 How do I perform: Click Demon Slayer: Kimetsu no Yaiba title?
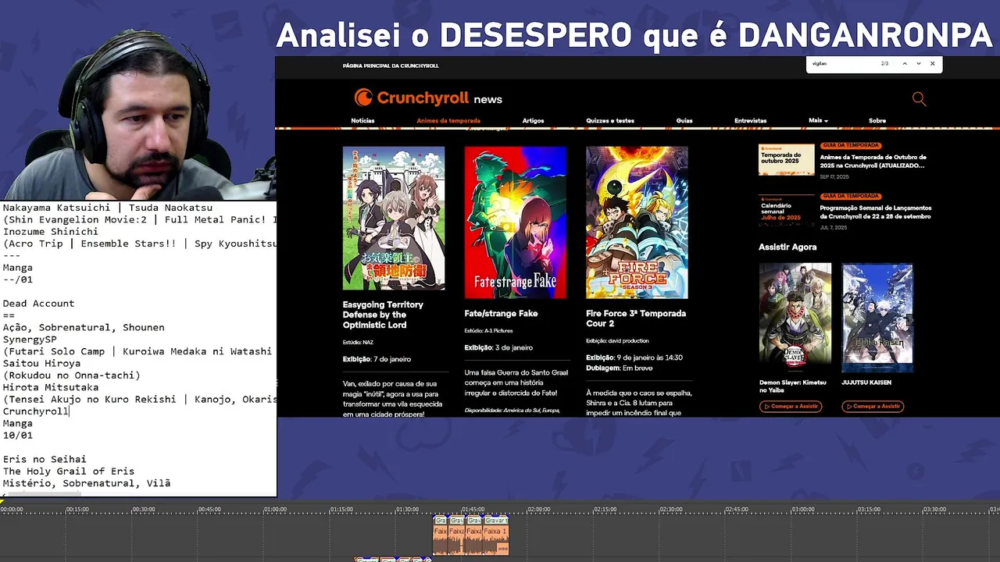792,386
